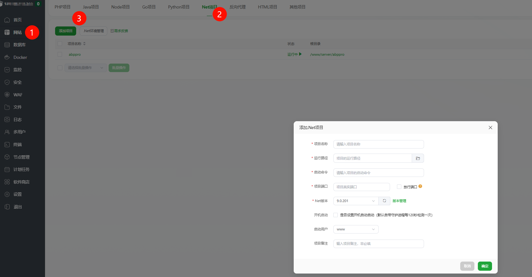
Task: Click the folder browse icon for run path
Action: (x=418, y=158)
